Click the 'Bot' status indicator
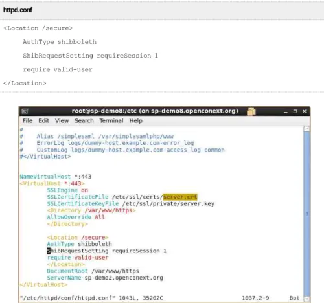324x303 pixels. (x=294, y=298)
